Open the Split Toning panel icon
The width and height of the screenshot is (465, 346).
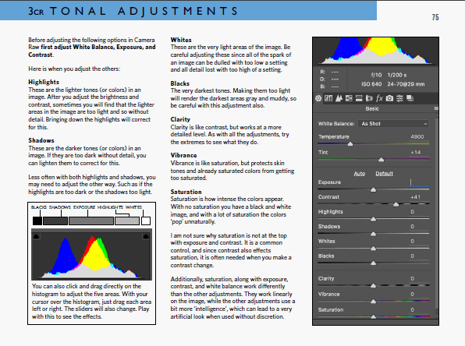[359, 98]
